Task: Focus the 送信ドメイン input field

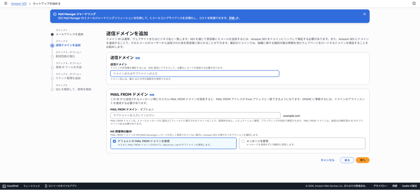Action: (x=194, y=74)
